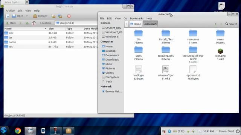Expand the Open recent dropdown arrow
241x135 pixels.
point(27,16)
